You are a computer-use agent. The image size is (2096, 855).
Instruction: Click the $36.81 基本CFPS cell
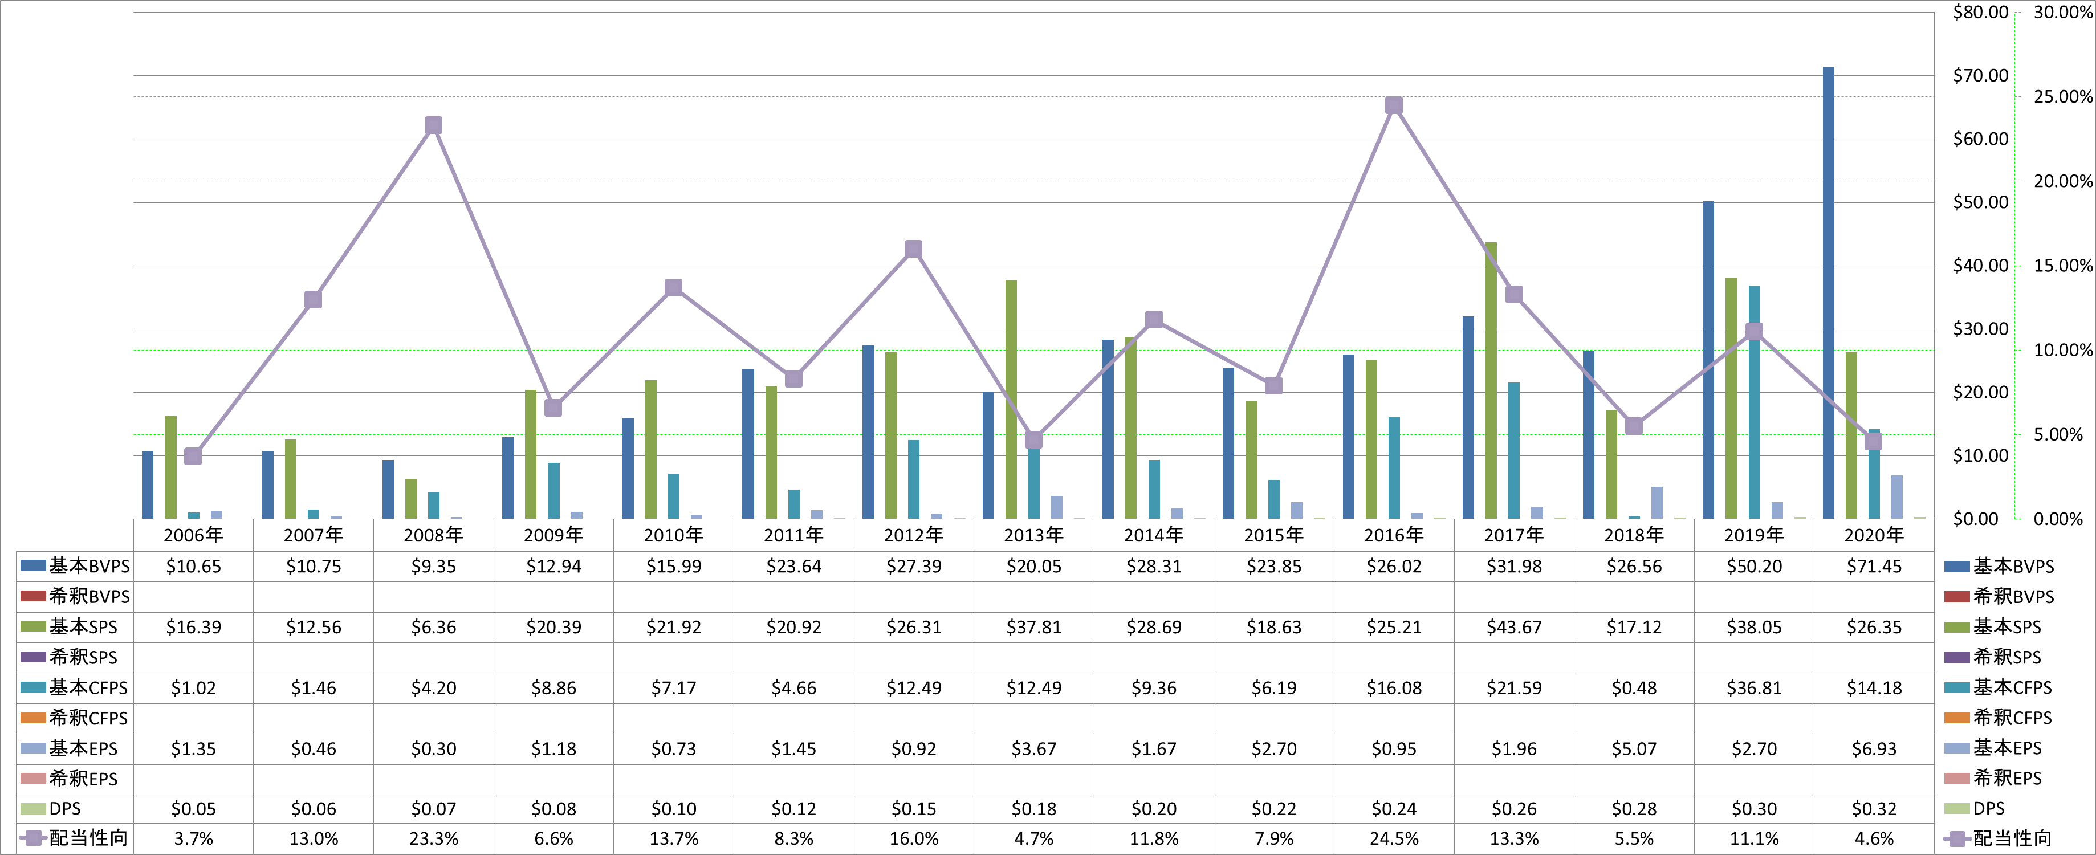1754,688
